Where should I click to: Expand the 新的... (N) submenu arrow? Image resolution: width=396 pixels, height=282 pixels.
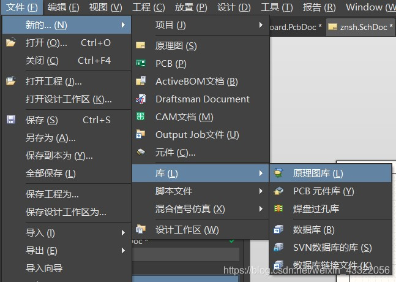123,25
